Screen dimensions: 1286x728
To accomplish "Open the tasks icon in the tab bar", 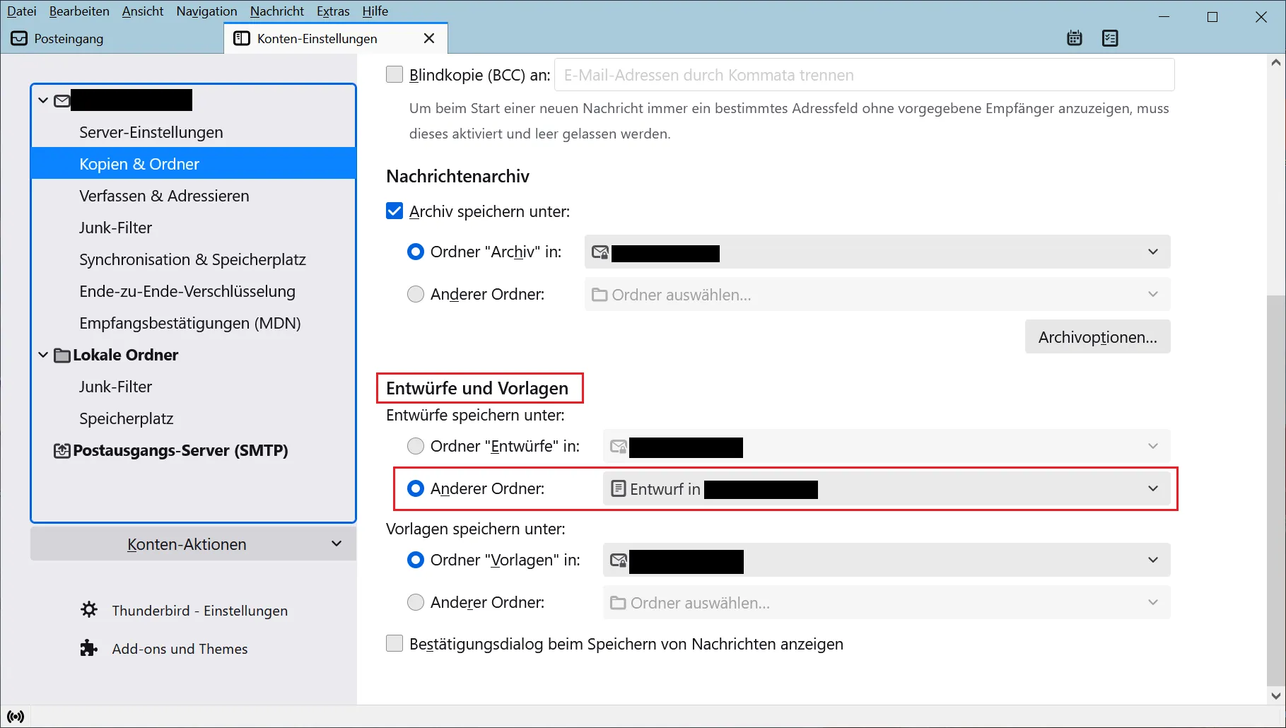I will click(x=1110, y=38).
